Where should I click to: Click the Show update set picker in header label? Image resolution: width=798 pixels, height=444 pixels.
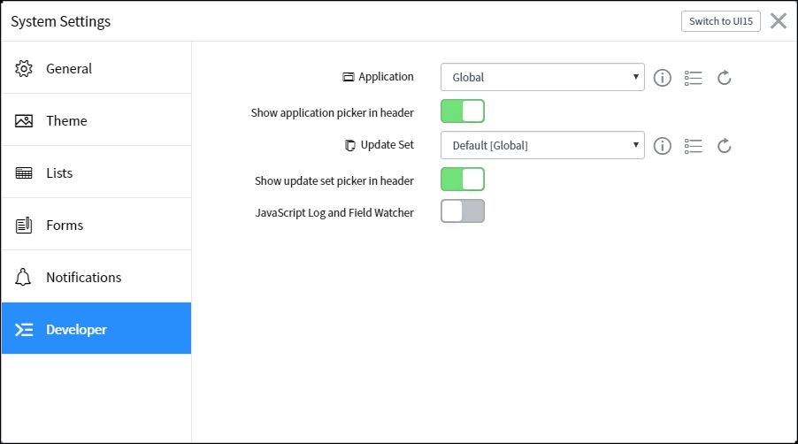[x=334, y=181]
